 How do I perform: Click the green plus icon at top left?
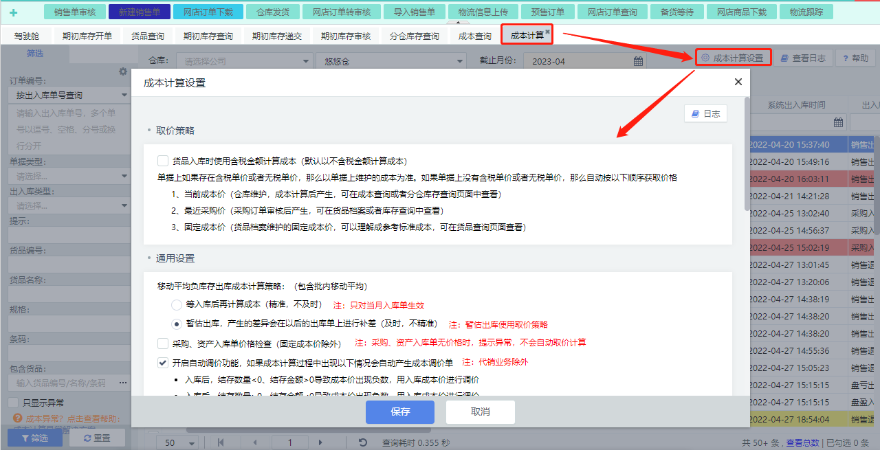pos(13,12)
